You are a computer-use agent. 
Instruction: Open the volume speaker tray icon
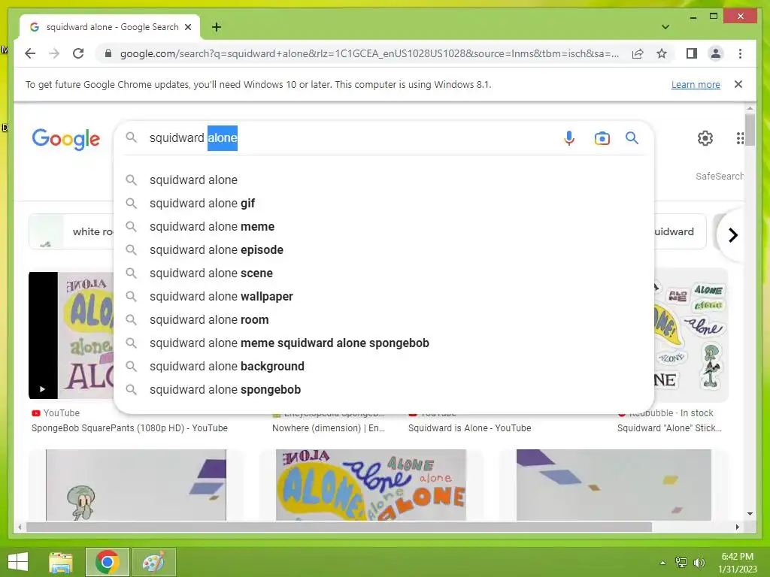point(699,563)
